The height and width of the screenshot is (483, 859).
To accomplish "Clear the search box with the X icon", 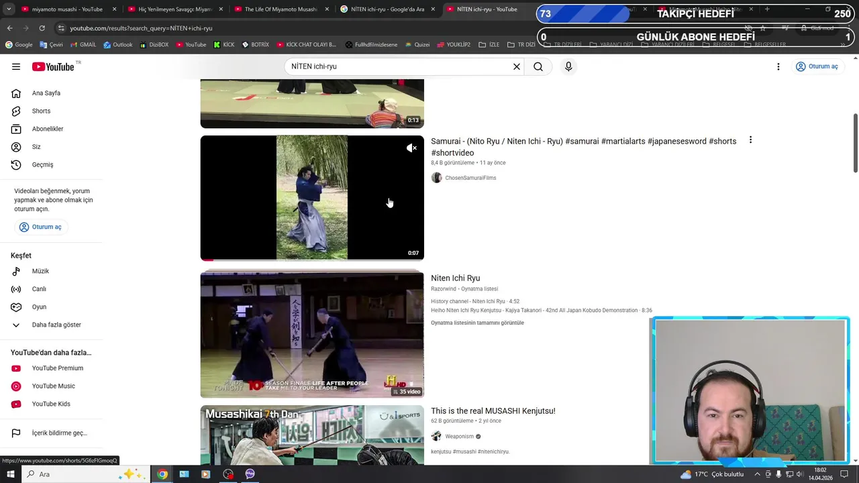I will [x=517, y=66].
